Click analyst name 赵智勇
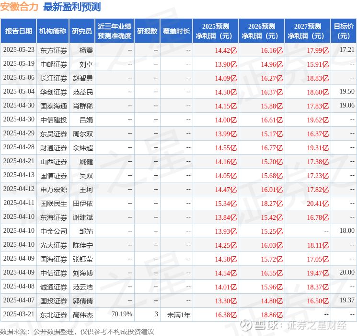The height and width of the screenshot is (336, 357). pos(82,78)
